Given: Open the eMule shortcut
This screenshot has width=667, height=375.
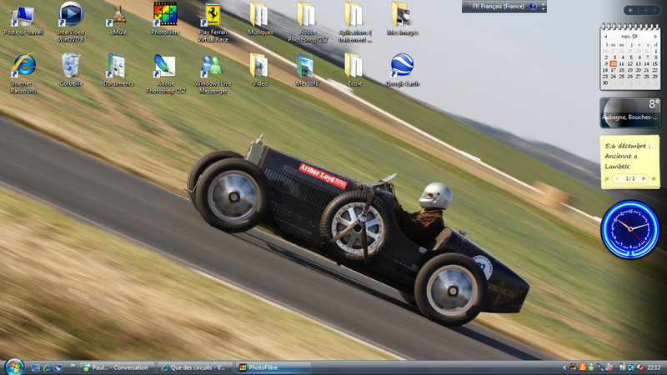Looking at the screenshot, I should click(x=118, y=20).
